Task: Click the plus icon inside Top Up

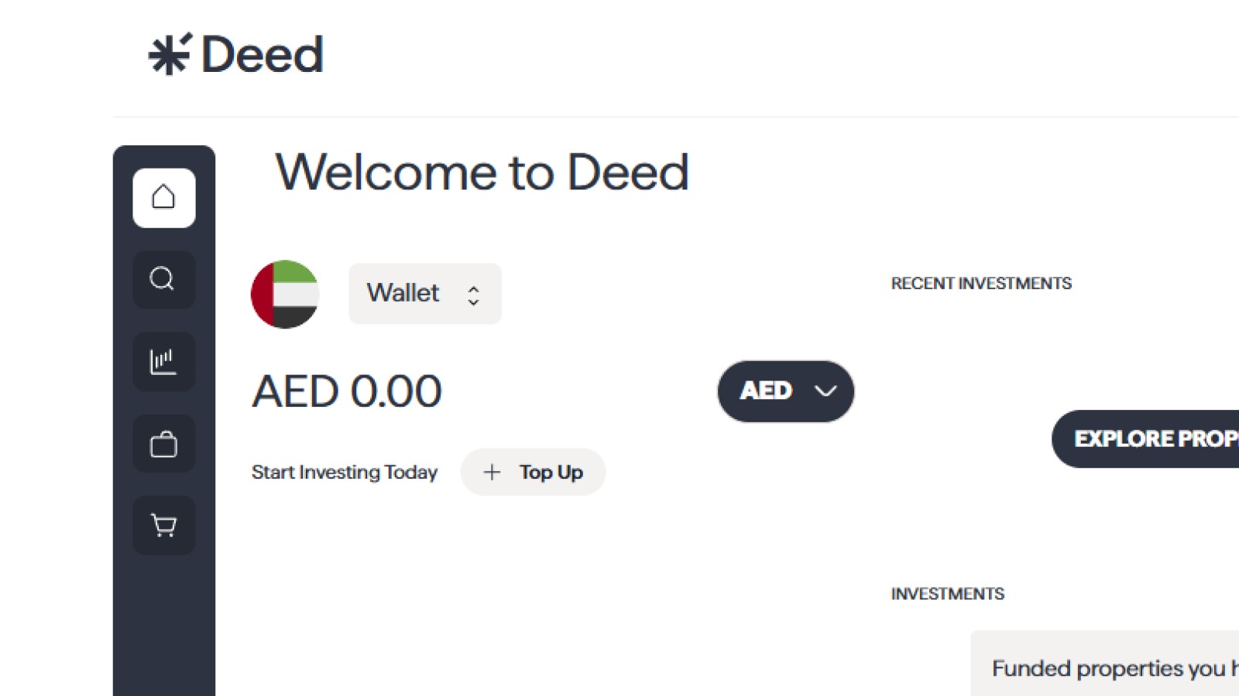Action: coord(493,472)
